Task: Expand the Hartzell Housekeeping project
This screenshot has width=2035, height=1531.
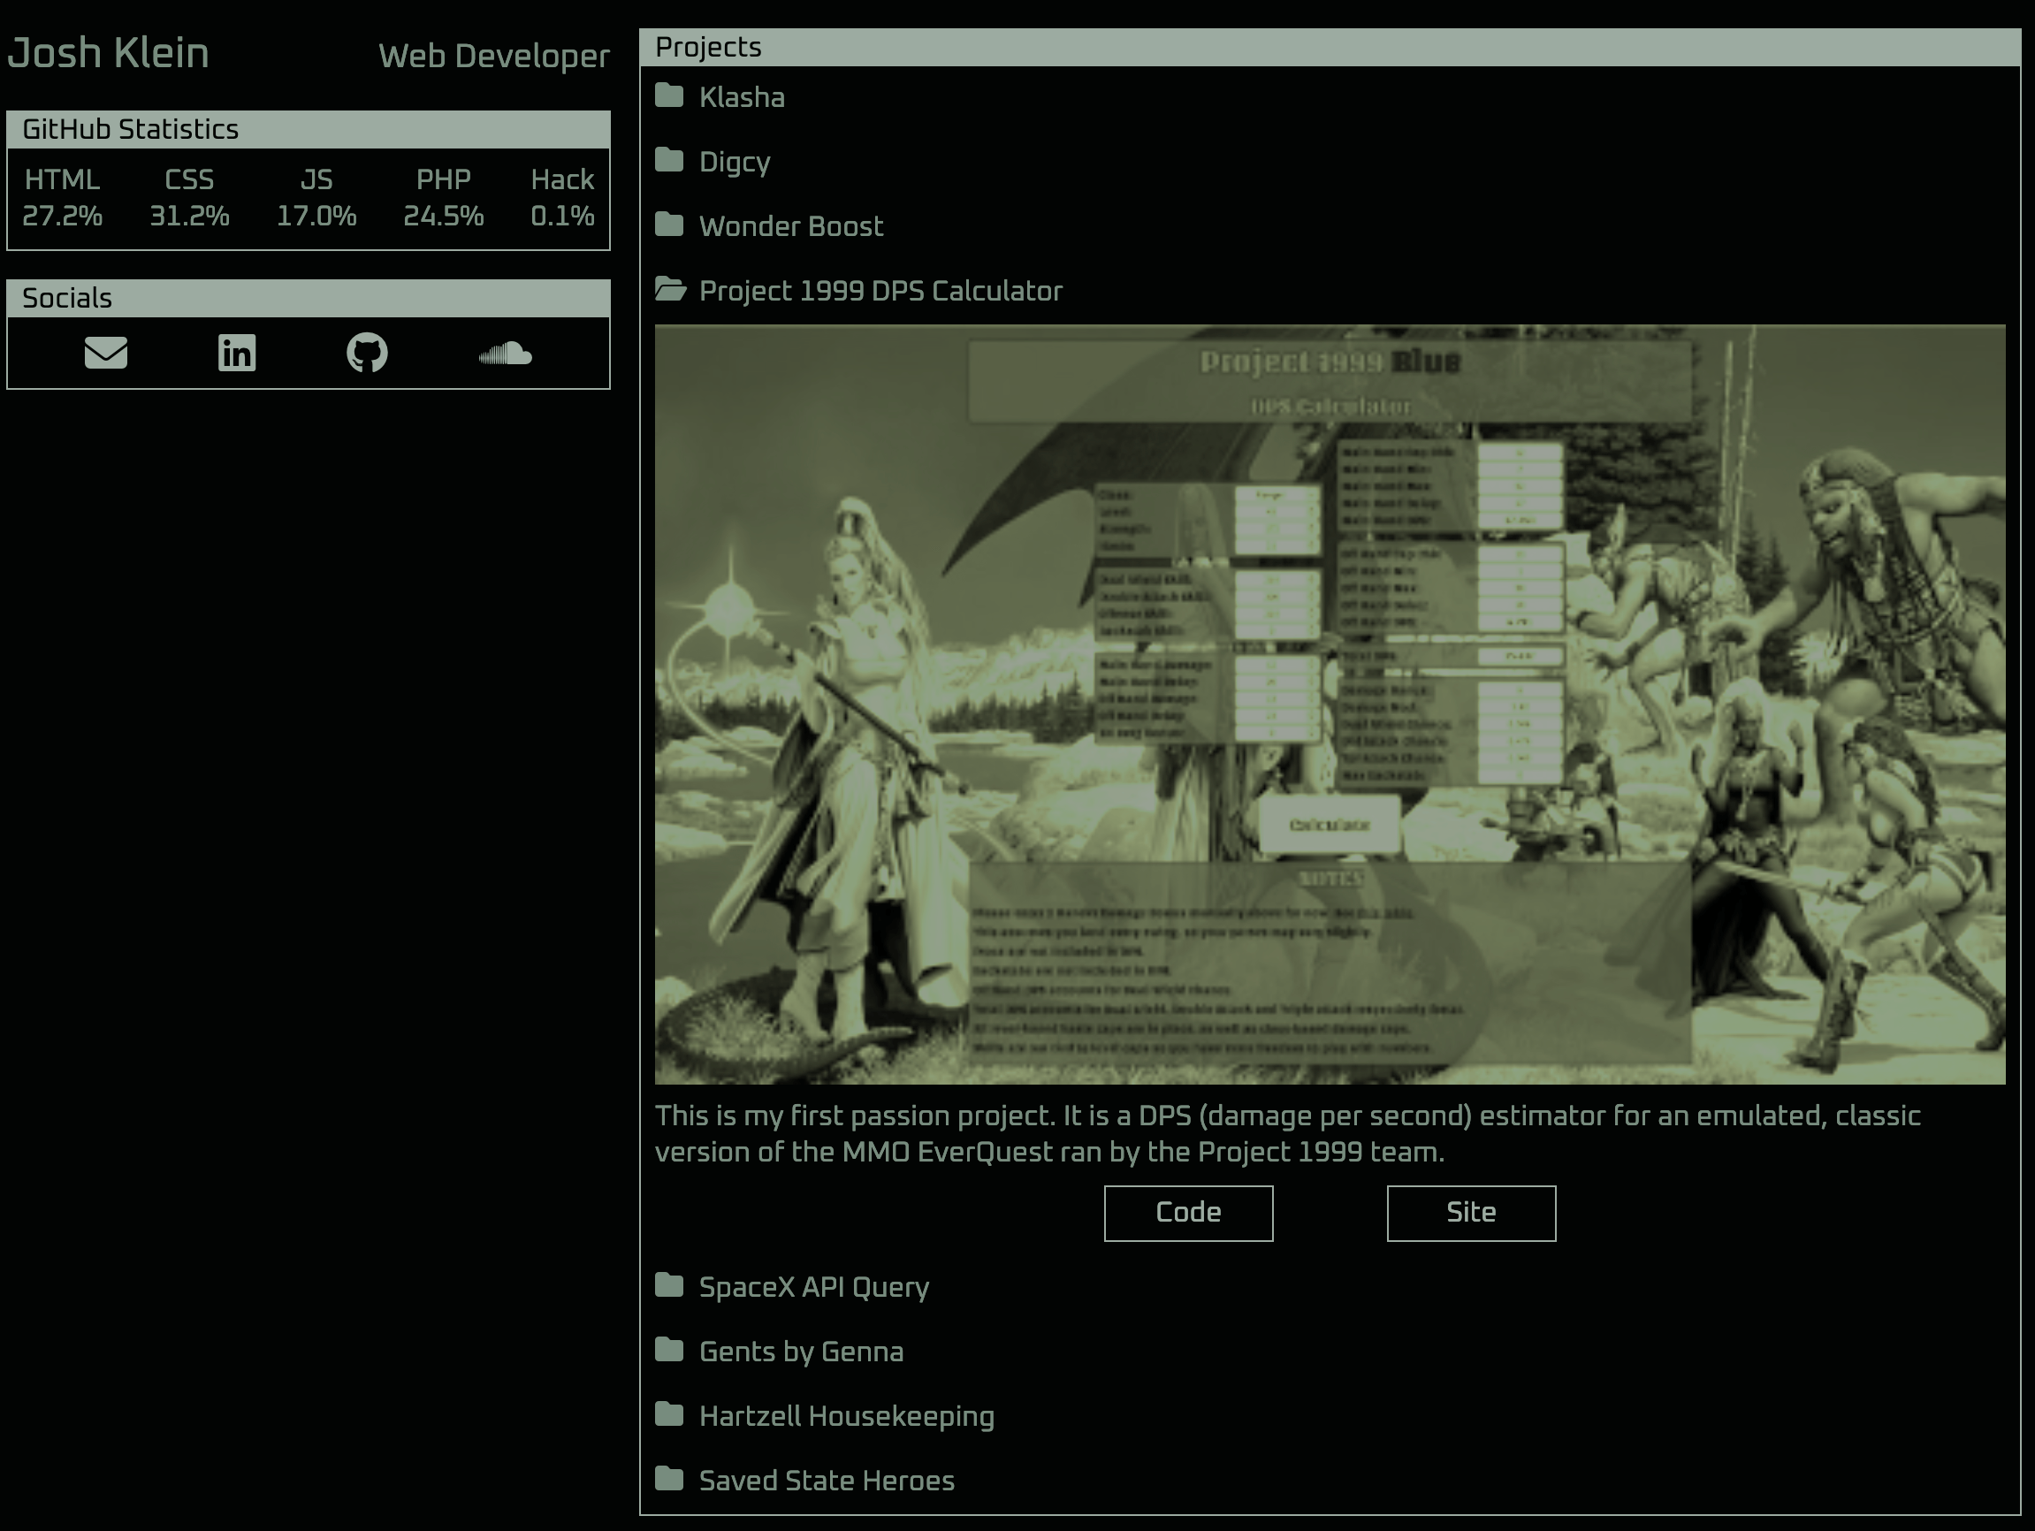Action: [845, 1415]
